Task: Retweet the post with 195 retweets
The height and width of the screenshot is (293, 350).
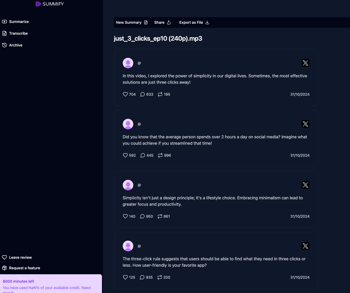Action: [x=160, y=94]
